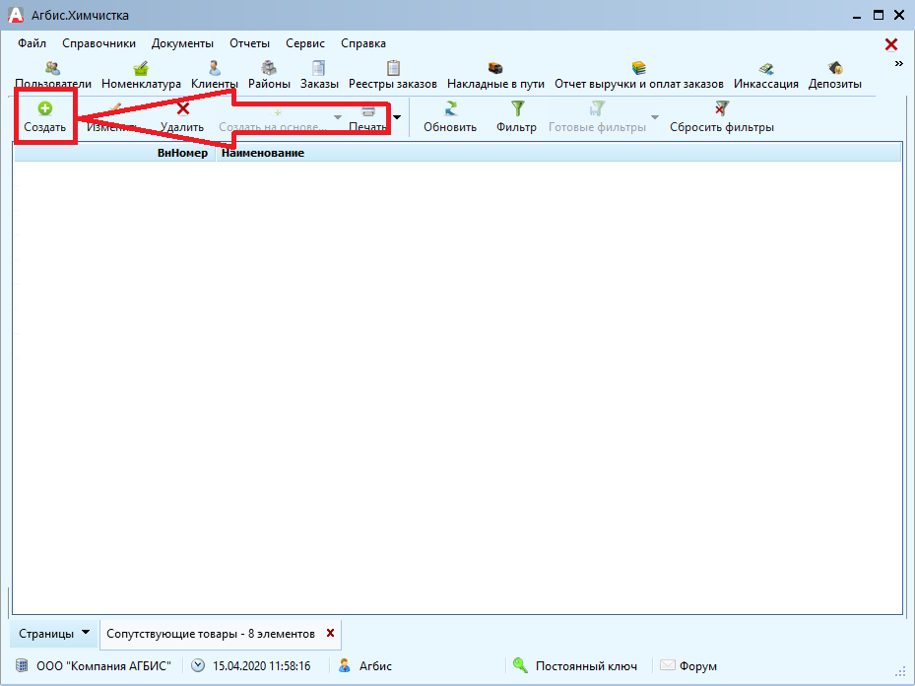Click the green key icon in status bar
Screen dimensions: 915x686
(520, 665)
